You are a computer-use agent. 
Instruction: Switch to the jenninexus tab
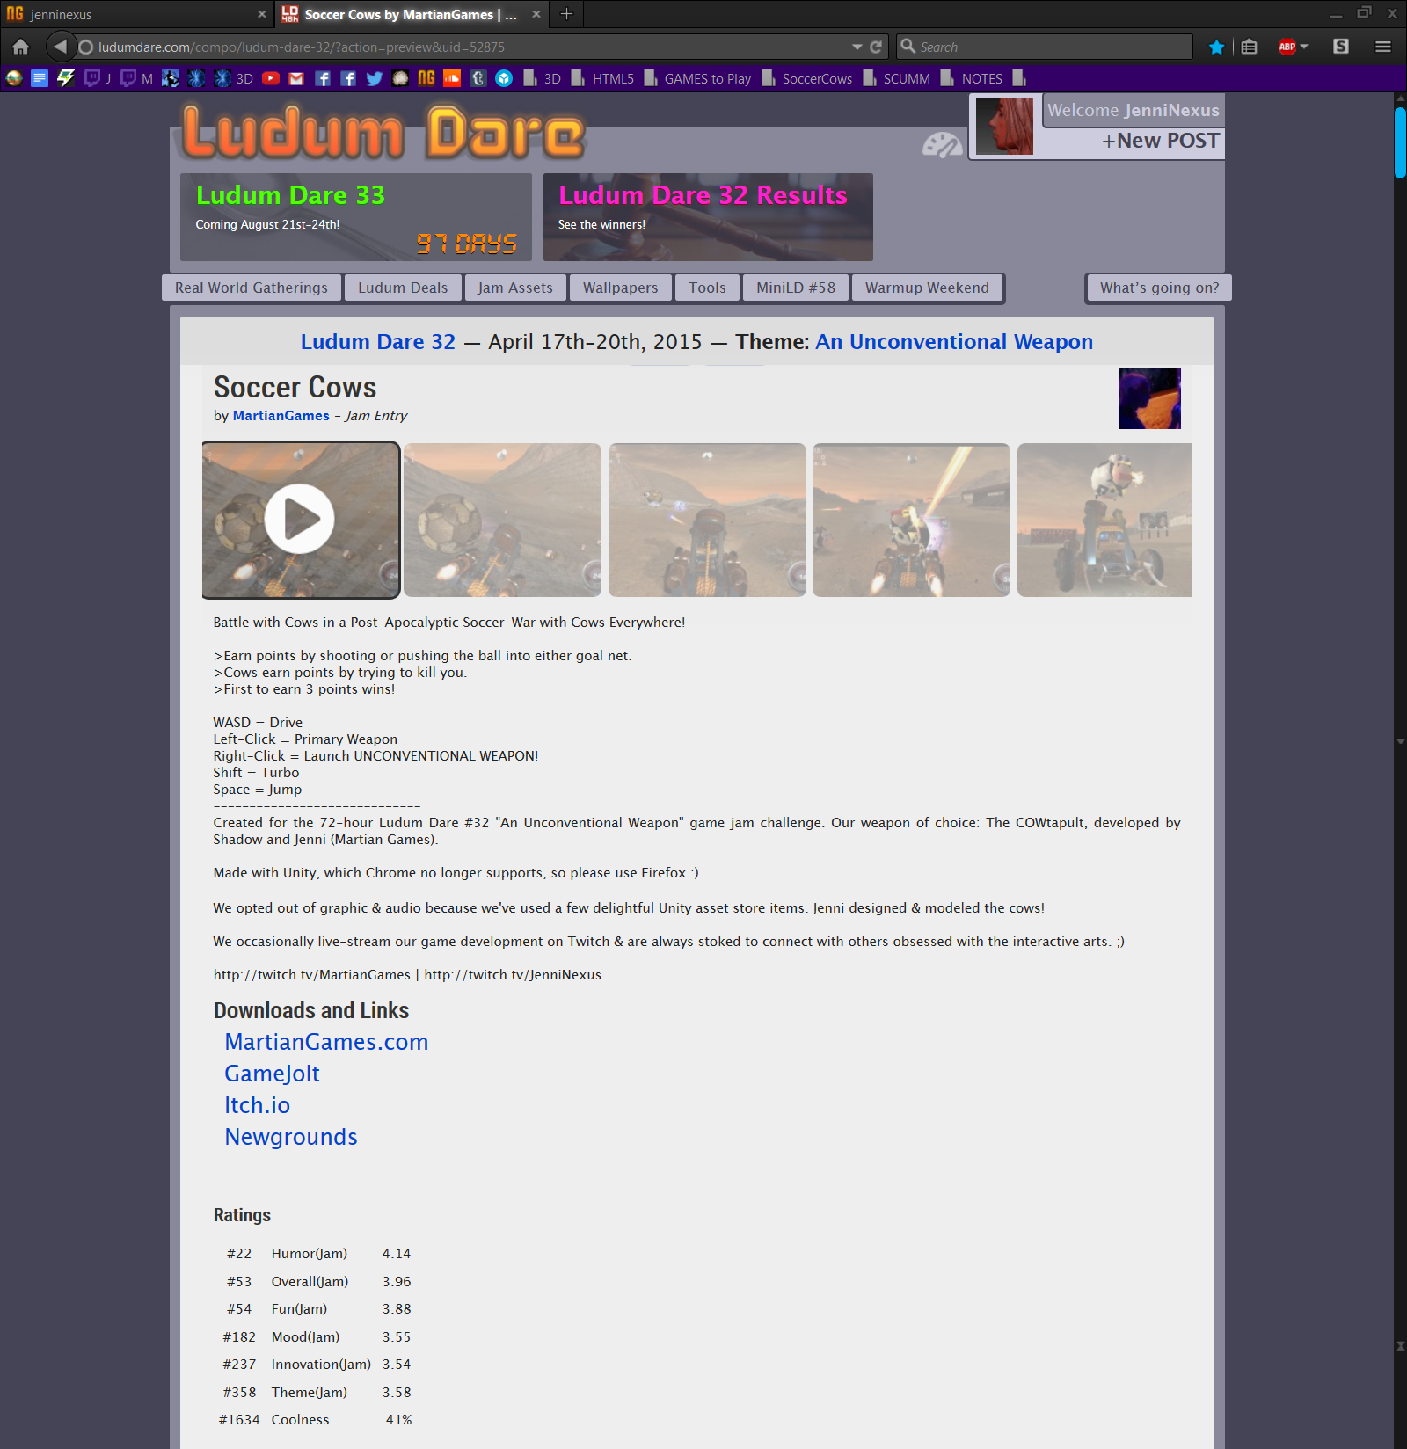click(135, 14)
